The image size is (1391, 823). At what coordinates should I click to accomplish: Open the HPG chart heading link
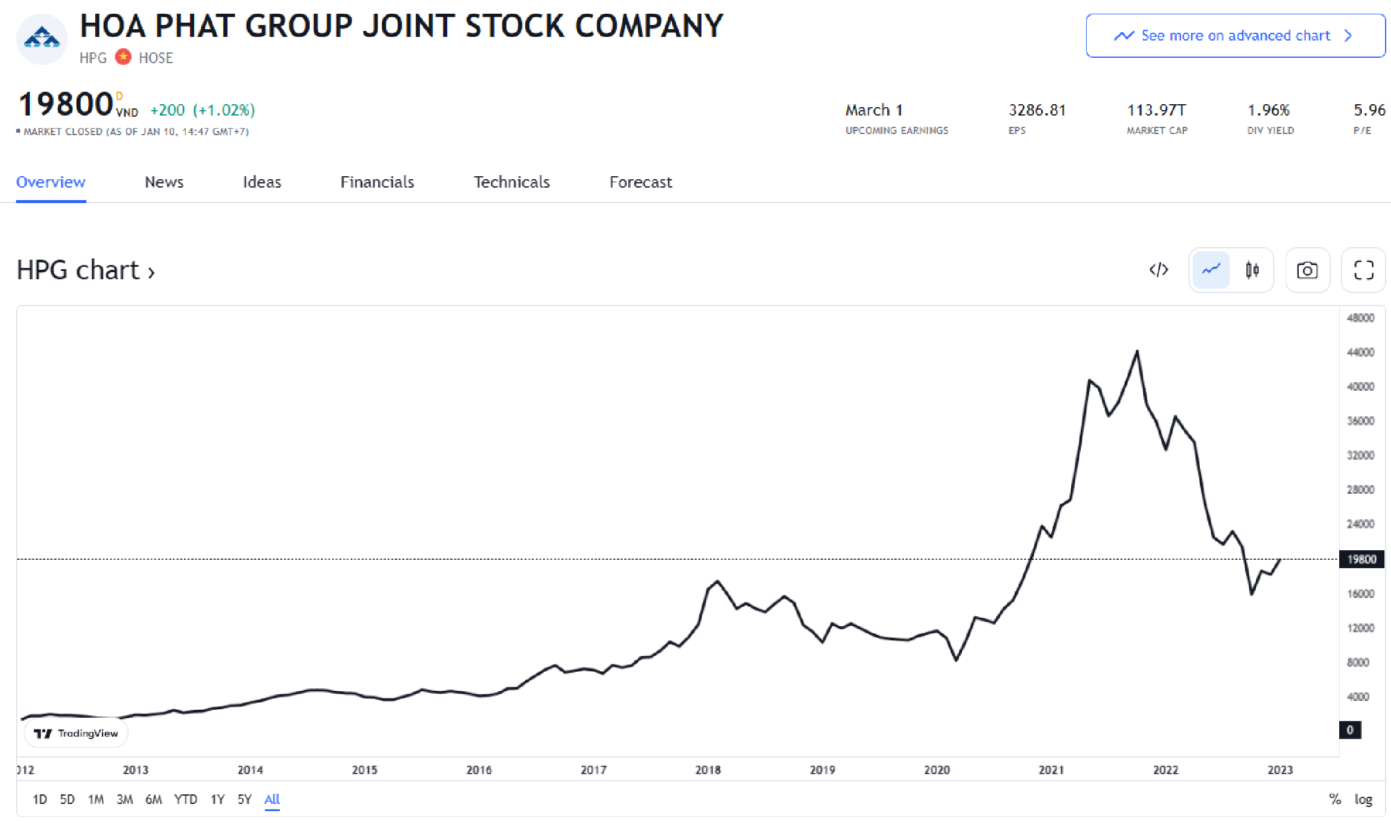pyautogui.click(x=86, y=270)
